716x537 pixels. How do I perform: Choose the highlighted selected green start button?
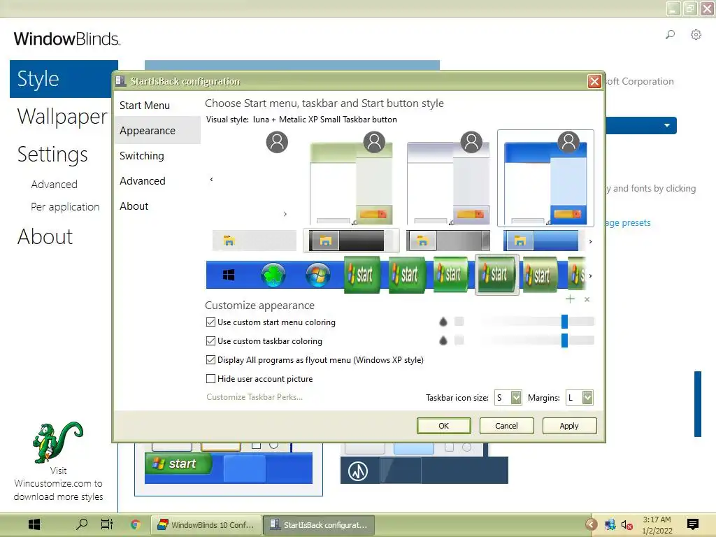[497, 275]
